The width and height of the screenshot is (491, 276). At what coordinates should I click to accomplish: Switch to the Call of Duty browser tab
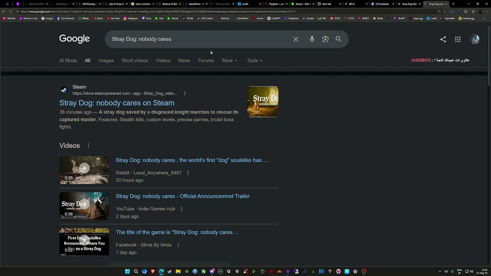point(117,4)
